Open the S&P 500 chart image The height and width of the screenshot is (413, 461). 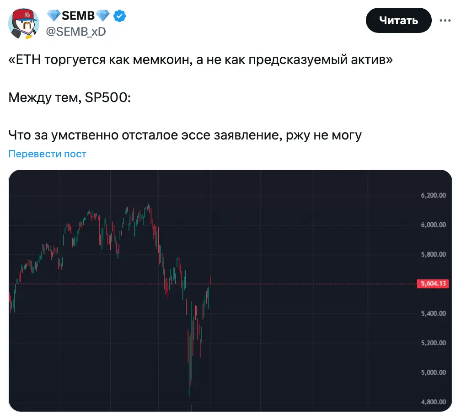[x=230, y=291]
